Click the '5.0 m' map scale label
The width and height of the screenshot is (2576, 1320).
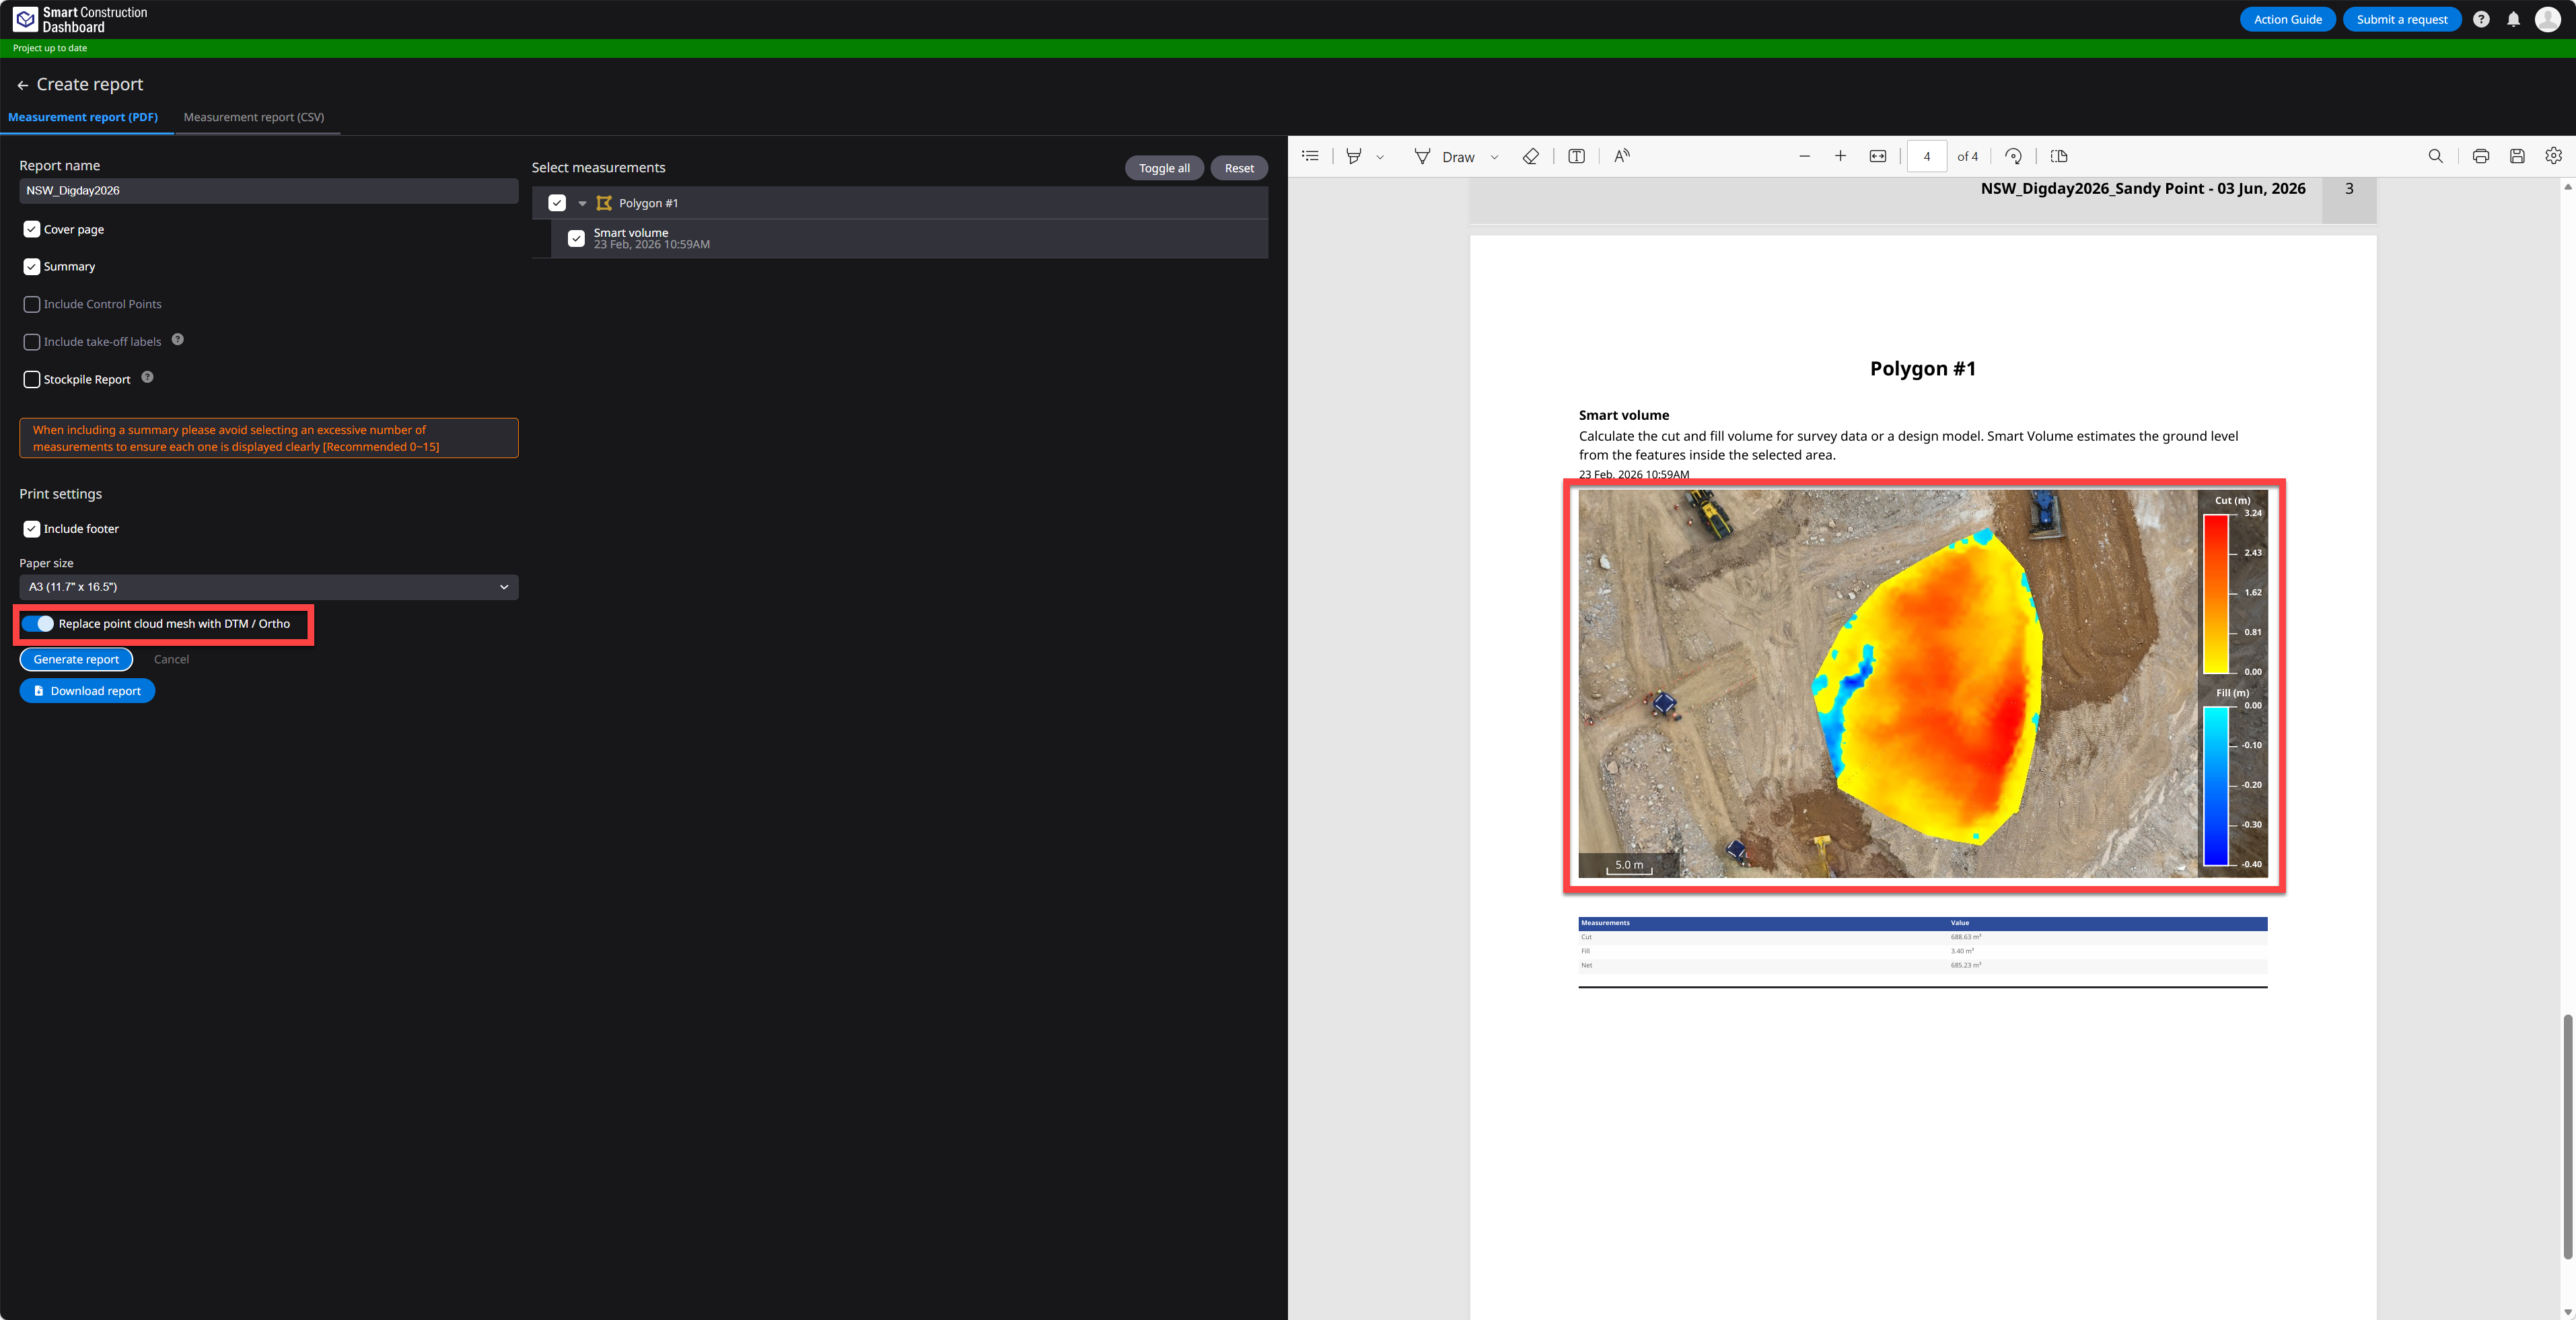1629,865
